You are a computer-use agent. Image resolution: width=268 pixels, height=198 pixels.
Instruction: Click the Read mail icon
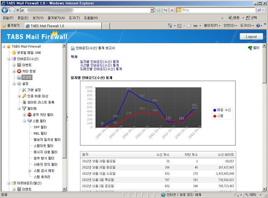tap(189, 26)
